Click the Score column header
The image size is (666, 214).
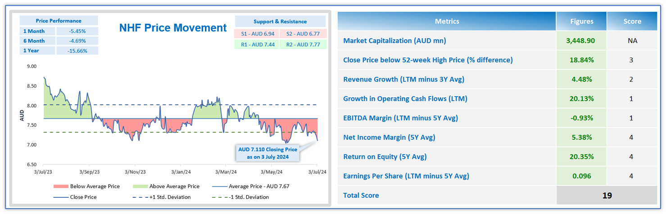(632, 21)
